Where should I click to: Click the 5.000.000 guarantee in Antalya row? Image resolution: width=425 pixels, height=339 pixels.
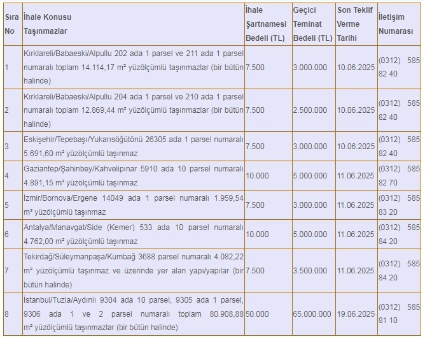310,234
